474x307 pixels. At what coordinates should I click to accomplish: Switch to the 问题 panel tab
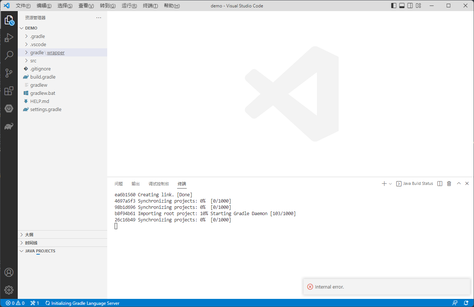tap(119, 184)
